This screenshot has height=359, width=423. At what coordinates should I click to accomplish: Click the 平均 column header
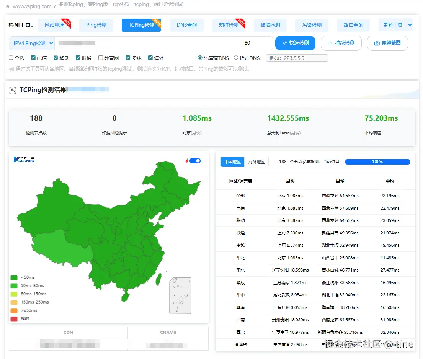coord(390,181)
